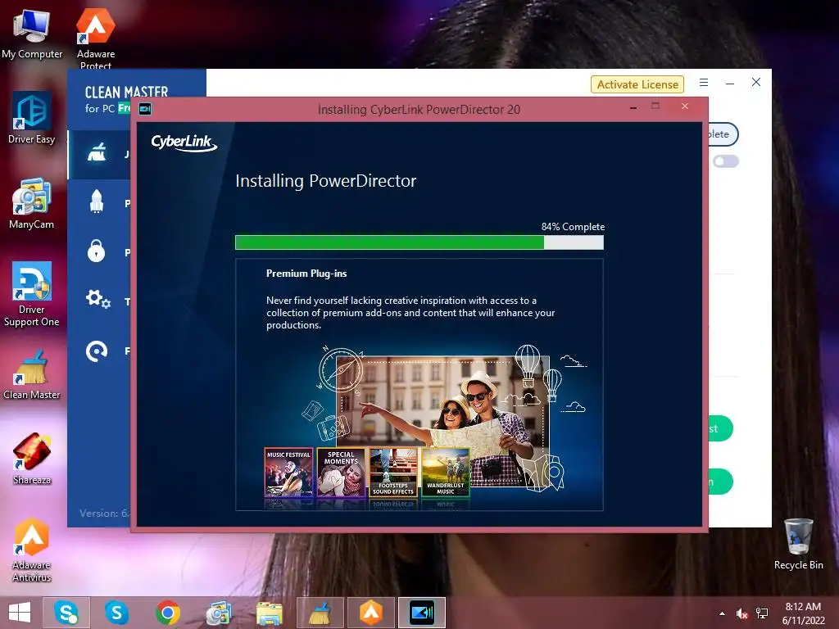Select gears tools icon in Clean Master sidebar

pos(98,299)
